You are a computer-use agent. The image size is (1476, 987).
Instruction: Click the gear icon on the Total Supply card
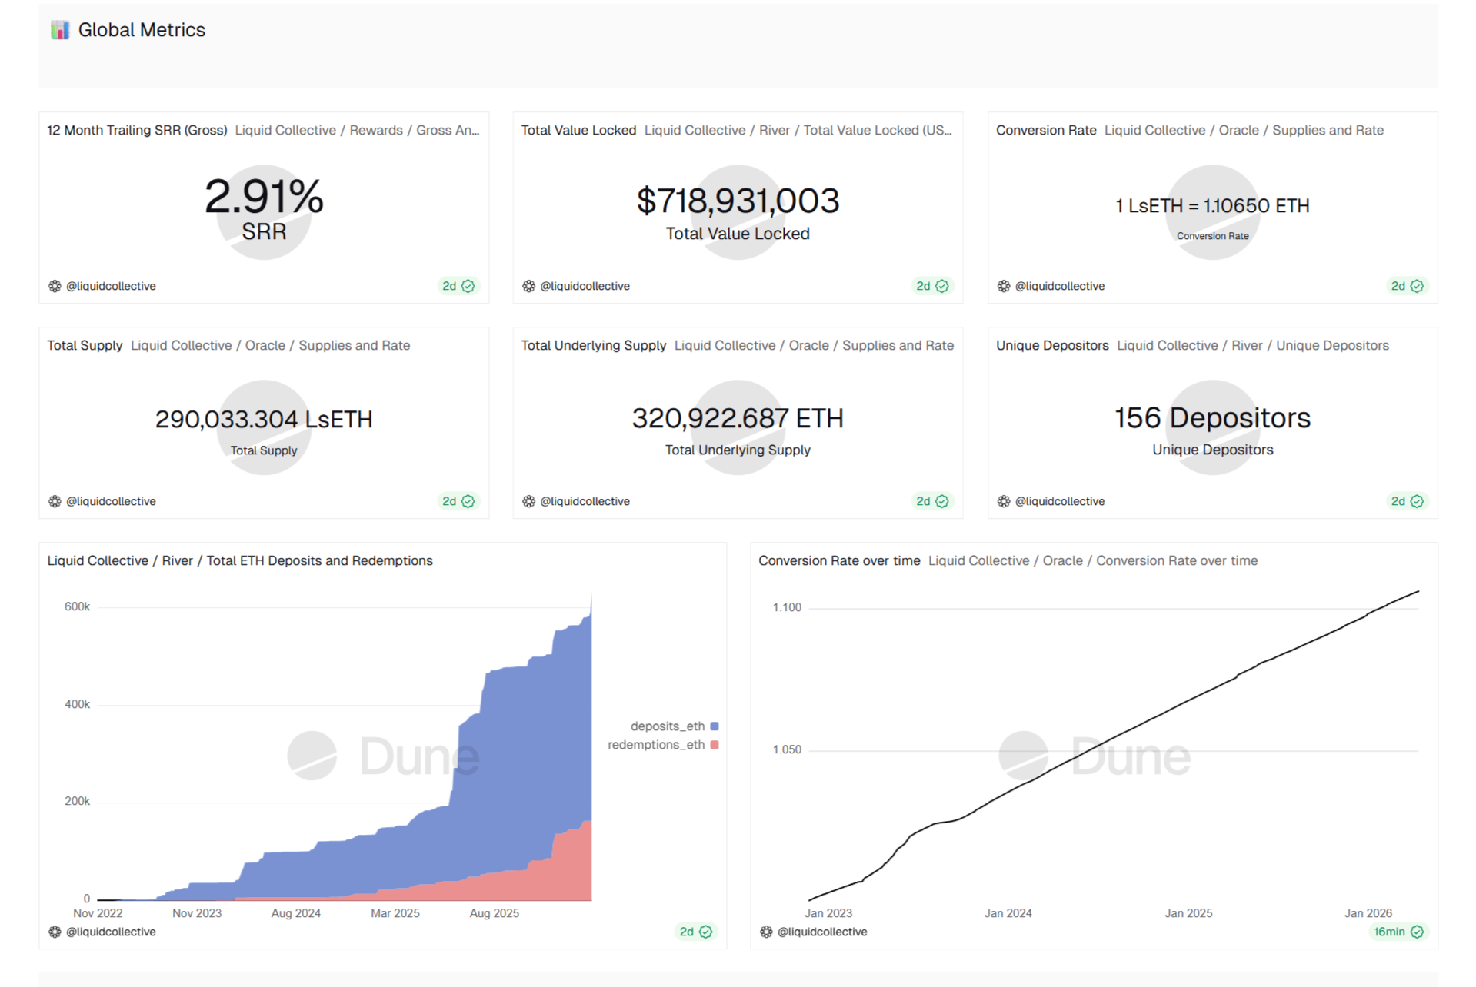54,500
